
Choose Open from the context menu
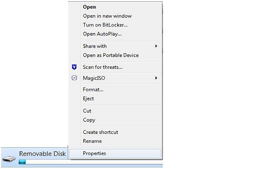89,7
